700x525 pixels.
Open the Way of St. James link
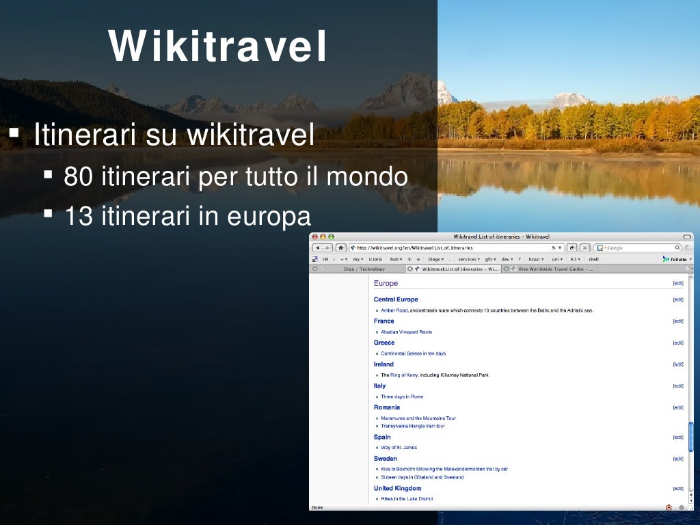coord(399,447)
